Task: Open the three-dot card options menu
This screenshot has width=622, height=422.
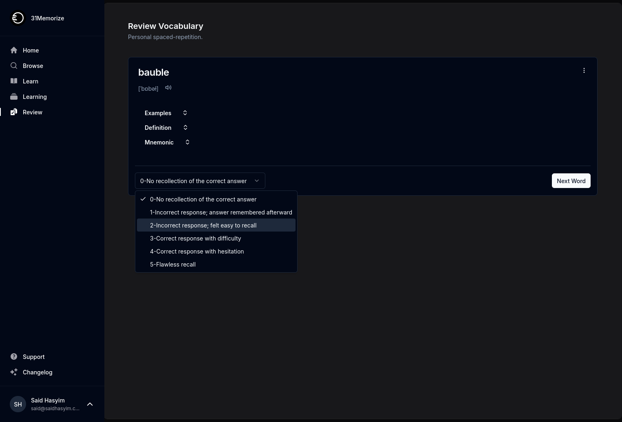Action: coord(584,70)
